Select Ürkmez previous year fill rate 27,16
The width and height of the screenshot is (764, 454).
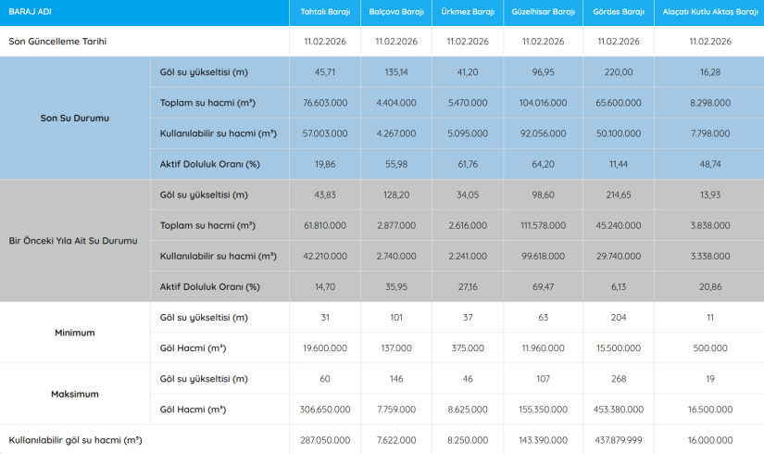click(467, 287)
